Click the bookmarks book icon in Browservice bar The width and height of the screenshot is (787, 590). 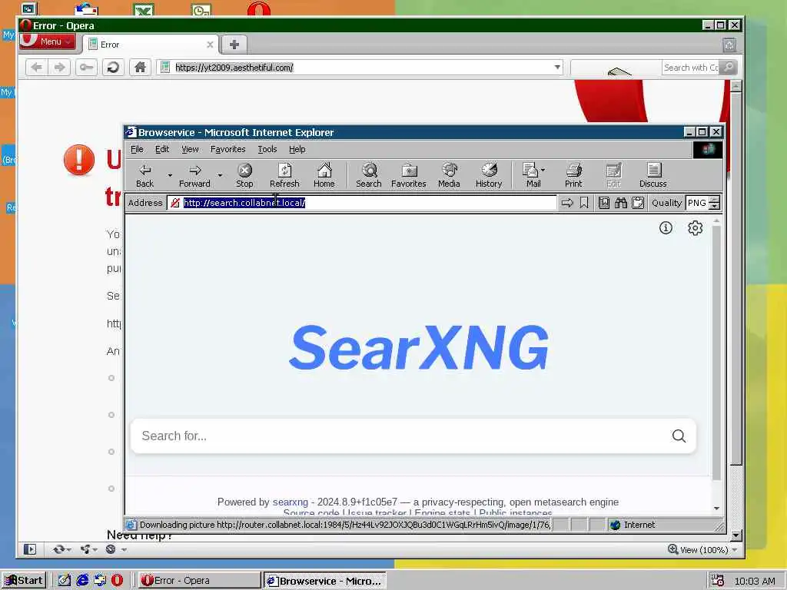coord(604,203)
